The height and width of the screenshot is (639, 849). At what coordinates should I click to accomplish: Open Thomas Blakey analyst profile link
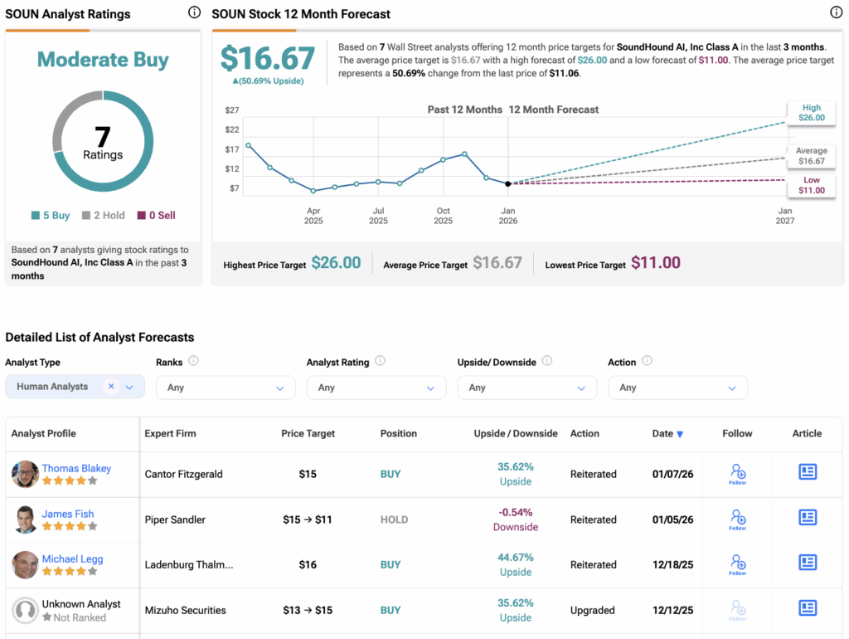(76, 468)
